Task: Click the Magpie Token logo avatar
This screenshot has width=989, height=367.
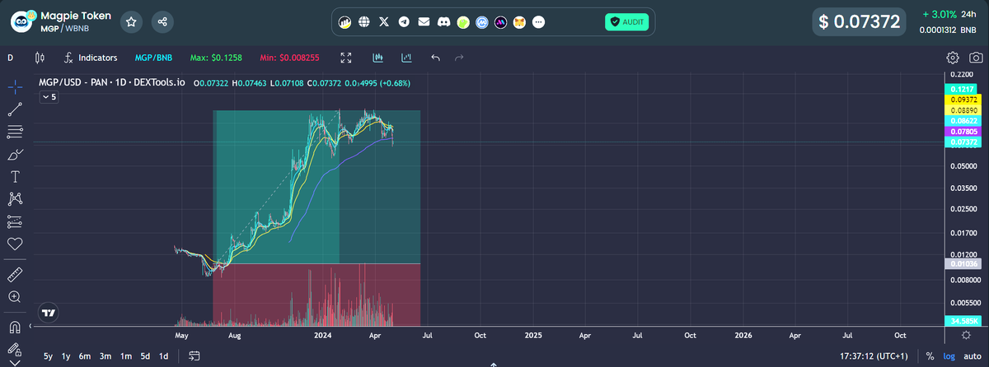Action: coord(22,22)
